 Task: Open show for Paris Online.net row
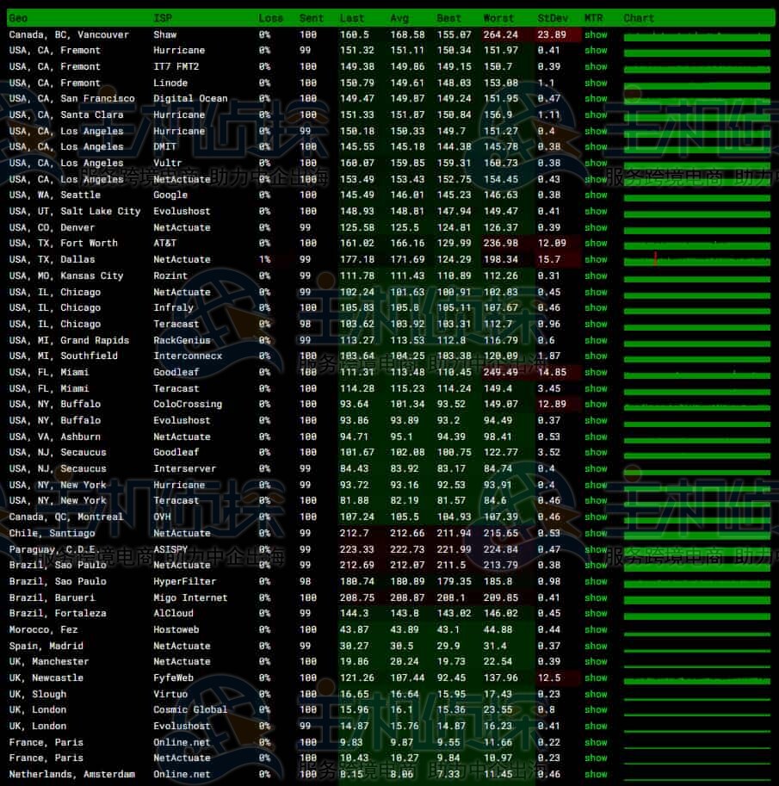click(596, 742)
